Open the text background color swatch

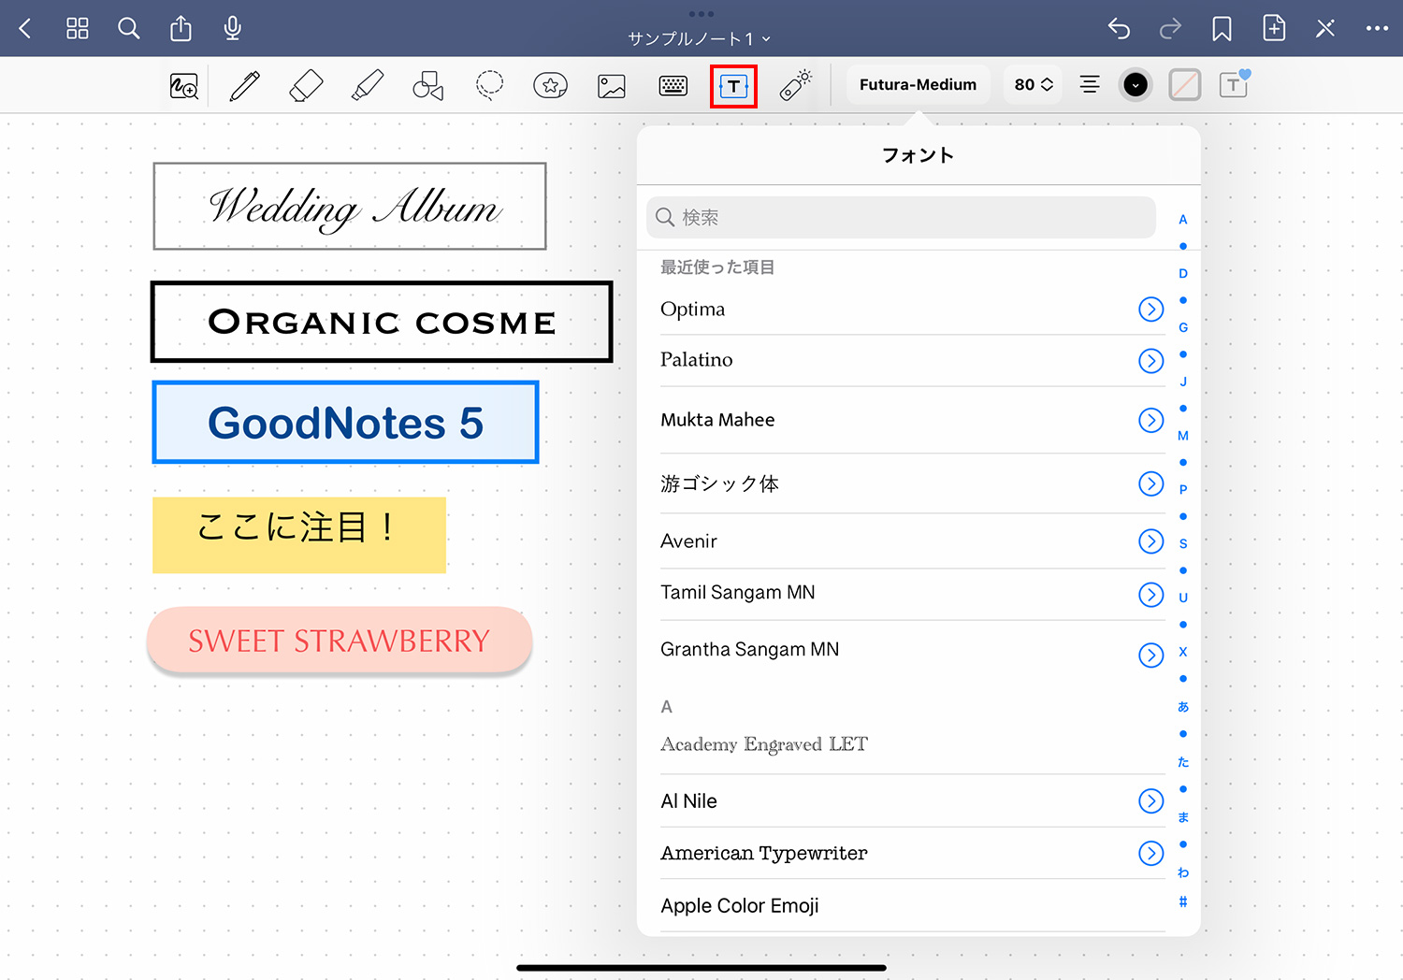coord(1185,85)
